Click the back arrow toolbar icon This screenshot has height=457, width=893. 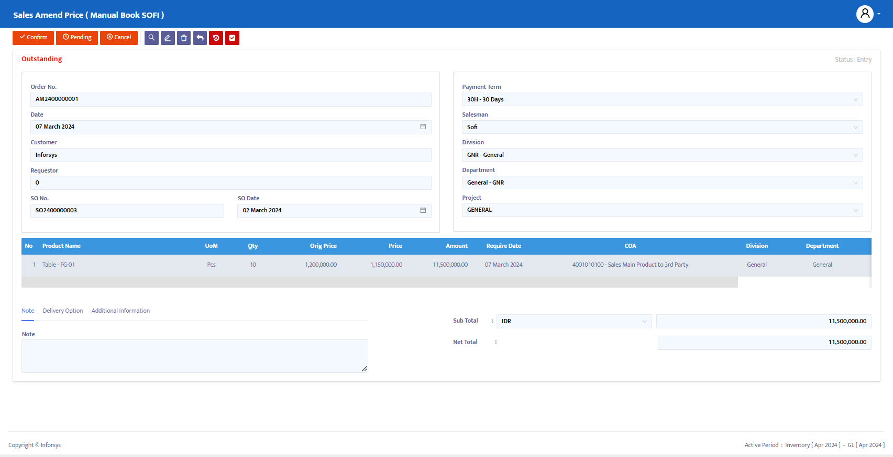point(200,38)
